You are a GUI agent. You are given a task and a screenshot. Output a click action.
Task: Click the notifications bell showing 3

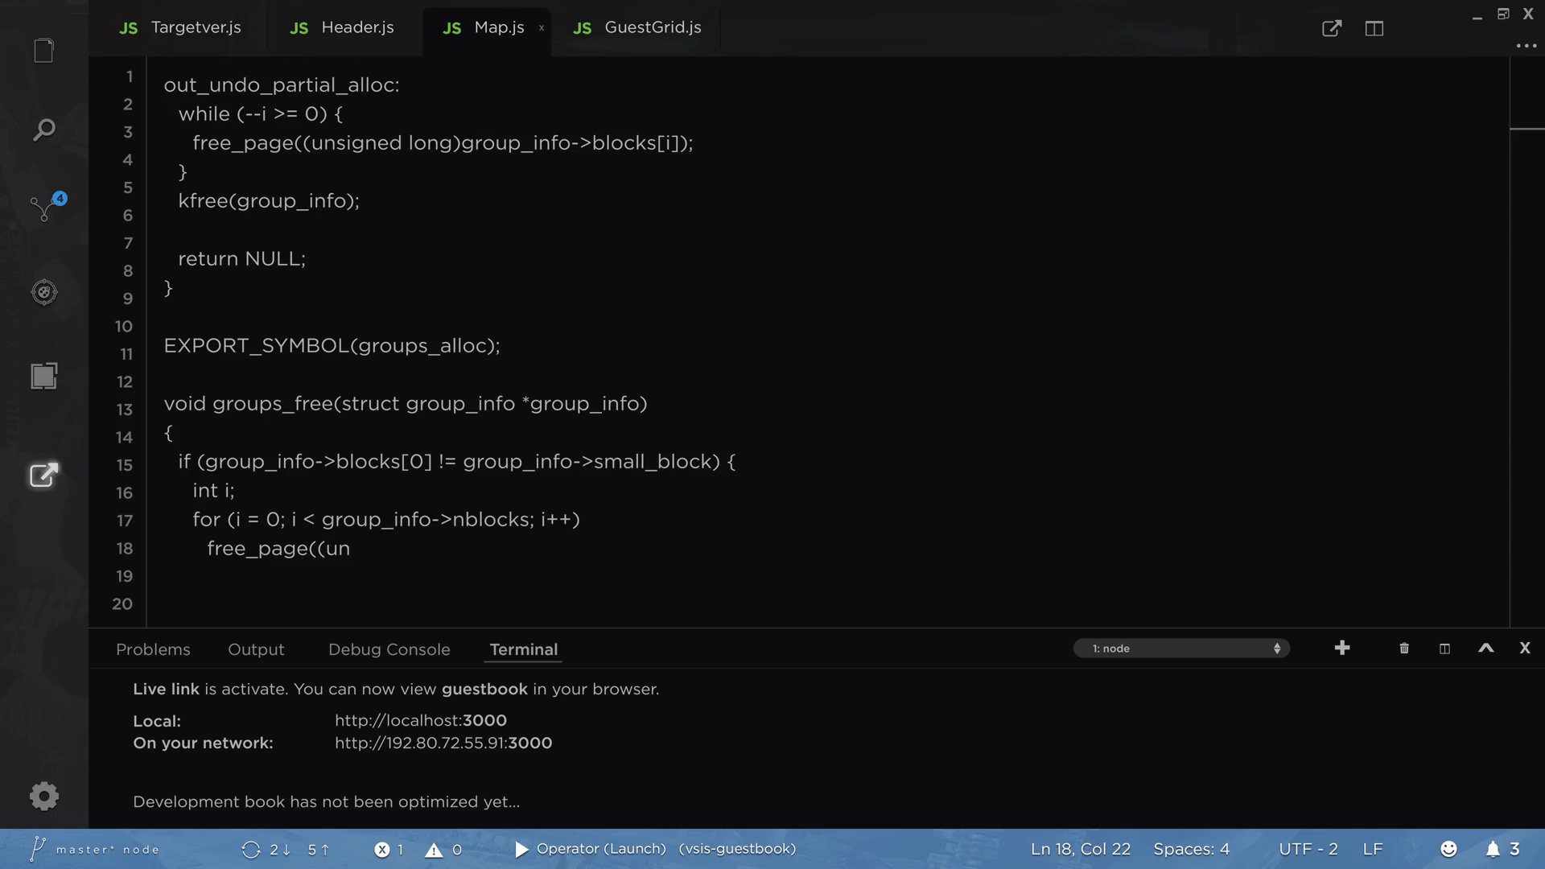pos(1493,849)
